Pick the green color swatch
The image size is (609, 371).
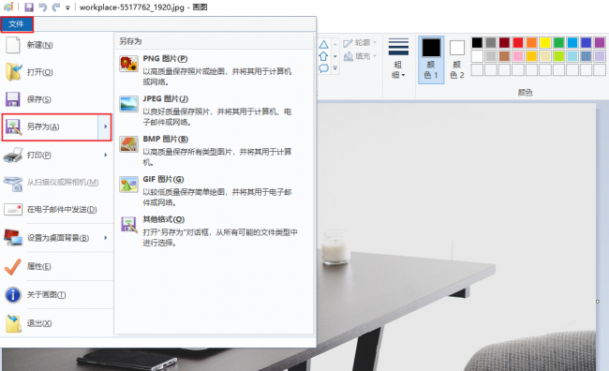point(558,42)
